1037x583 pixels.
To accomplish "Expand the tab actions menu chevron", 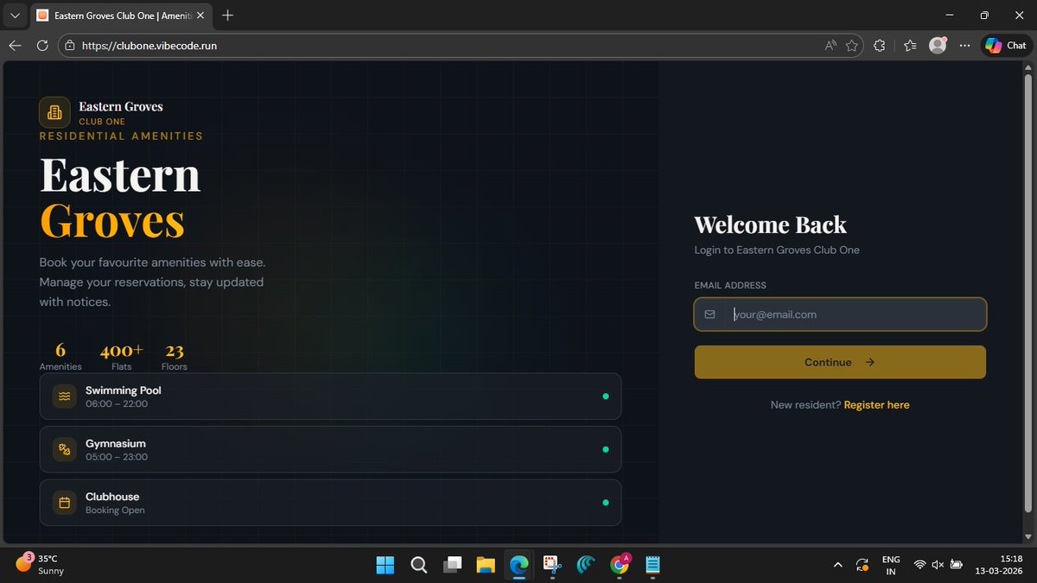I will 15,16.
